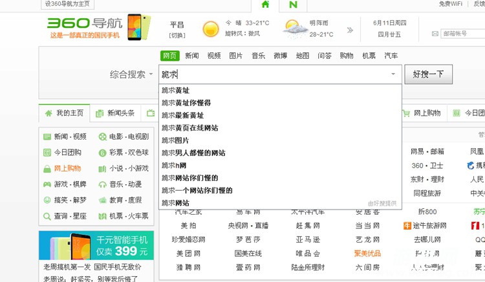
Task: Click the 360导航 logo
Action: (x=85, y=23)
